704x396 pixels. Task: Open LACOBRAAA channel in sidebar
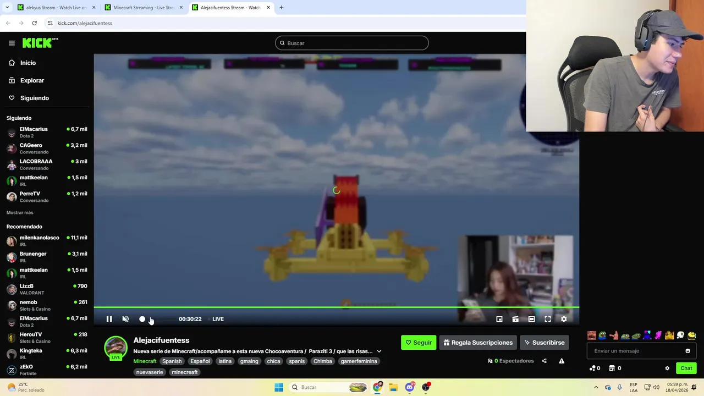47,164
